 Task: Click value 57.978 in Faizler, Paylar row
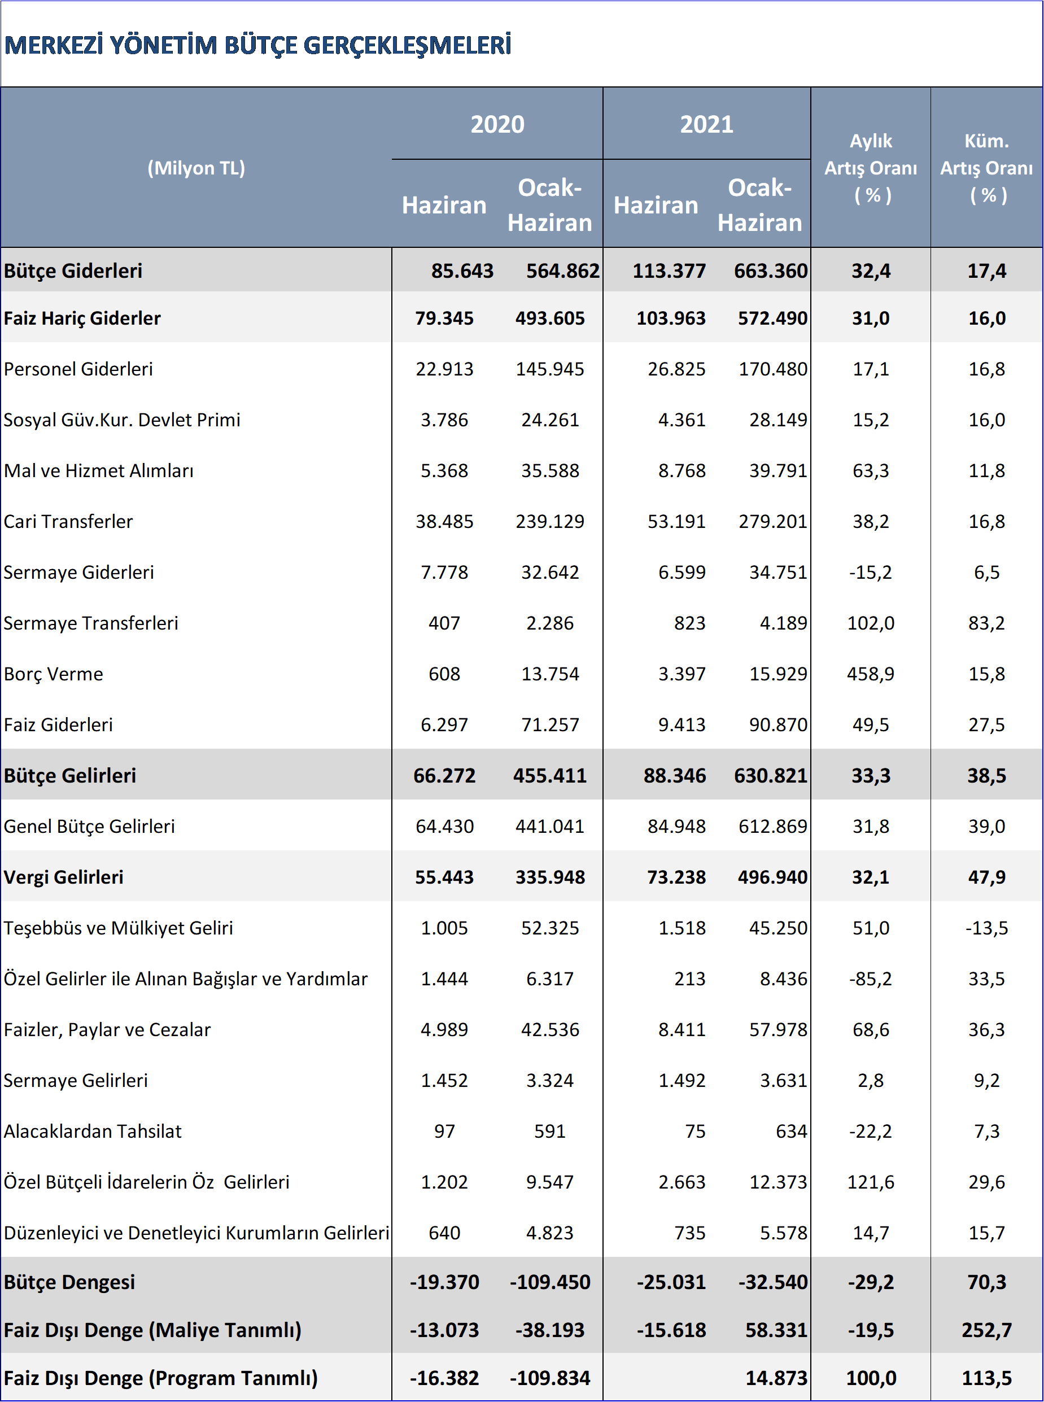coord(778,1030)
